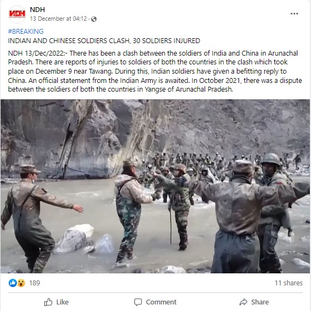The image size is (311, 311).
Task: View the 11 shares list
Action: pos(289,283)
